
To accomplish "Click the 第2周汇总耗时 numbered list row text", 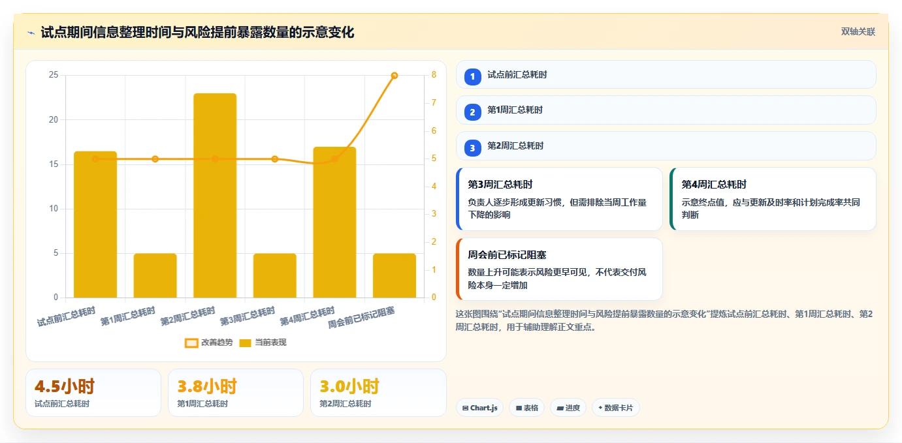I will 515,146.
